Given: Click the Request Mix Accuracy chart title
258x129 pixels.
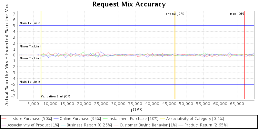Looking at the screenshot, I should click(x=129, y=4).
